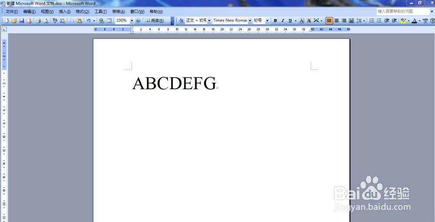Click the right indent marker on ruler
The height and width of the screenshot is (222, 435).
[x=311, y=30]
